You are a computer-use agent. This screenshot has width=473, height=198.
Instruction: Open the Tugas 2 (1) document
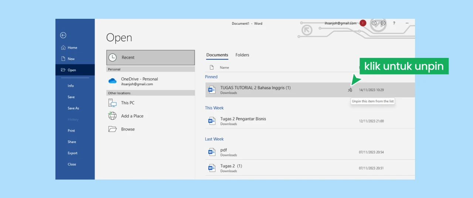(x=231, y=166)
